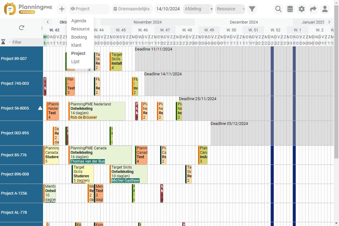The image size is (339, 226).
Task: Click the filter funnel icon
Action: pos(252,9)
